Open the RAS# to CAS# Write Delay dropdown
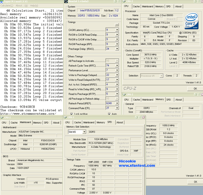 click(117, 39)
